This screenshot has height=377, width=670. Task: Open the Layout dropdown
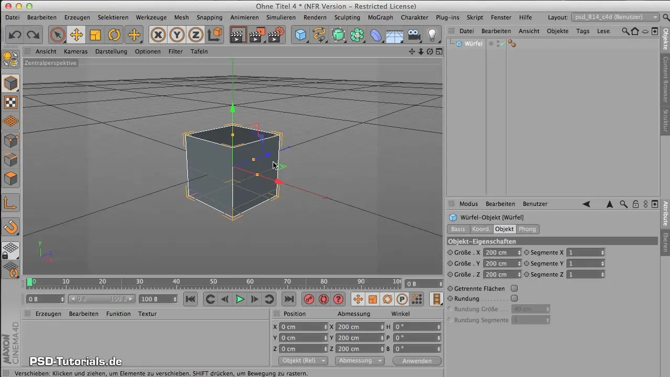pyautogui.click(x=616, y=17)
